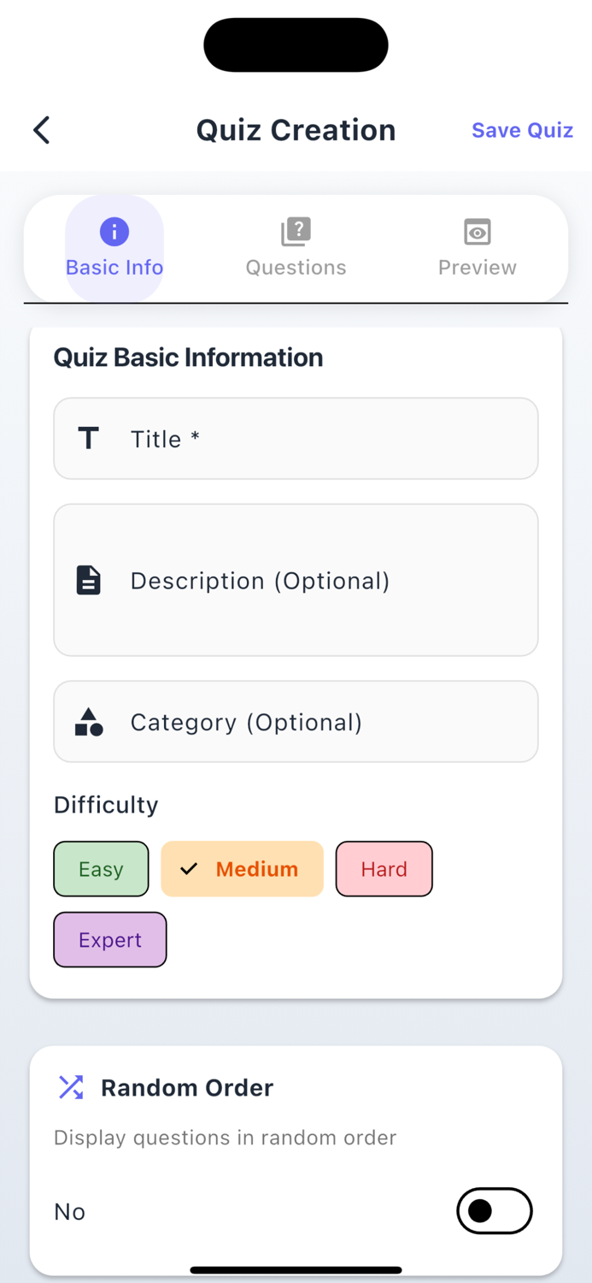Screen dimensions: 592x1283
Task: Click the back arrow in the header
Action: click(x=41, y=129)
